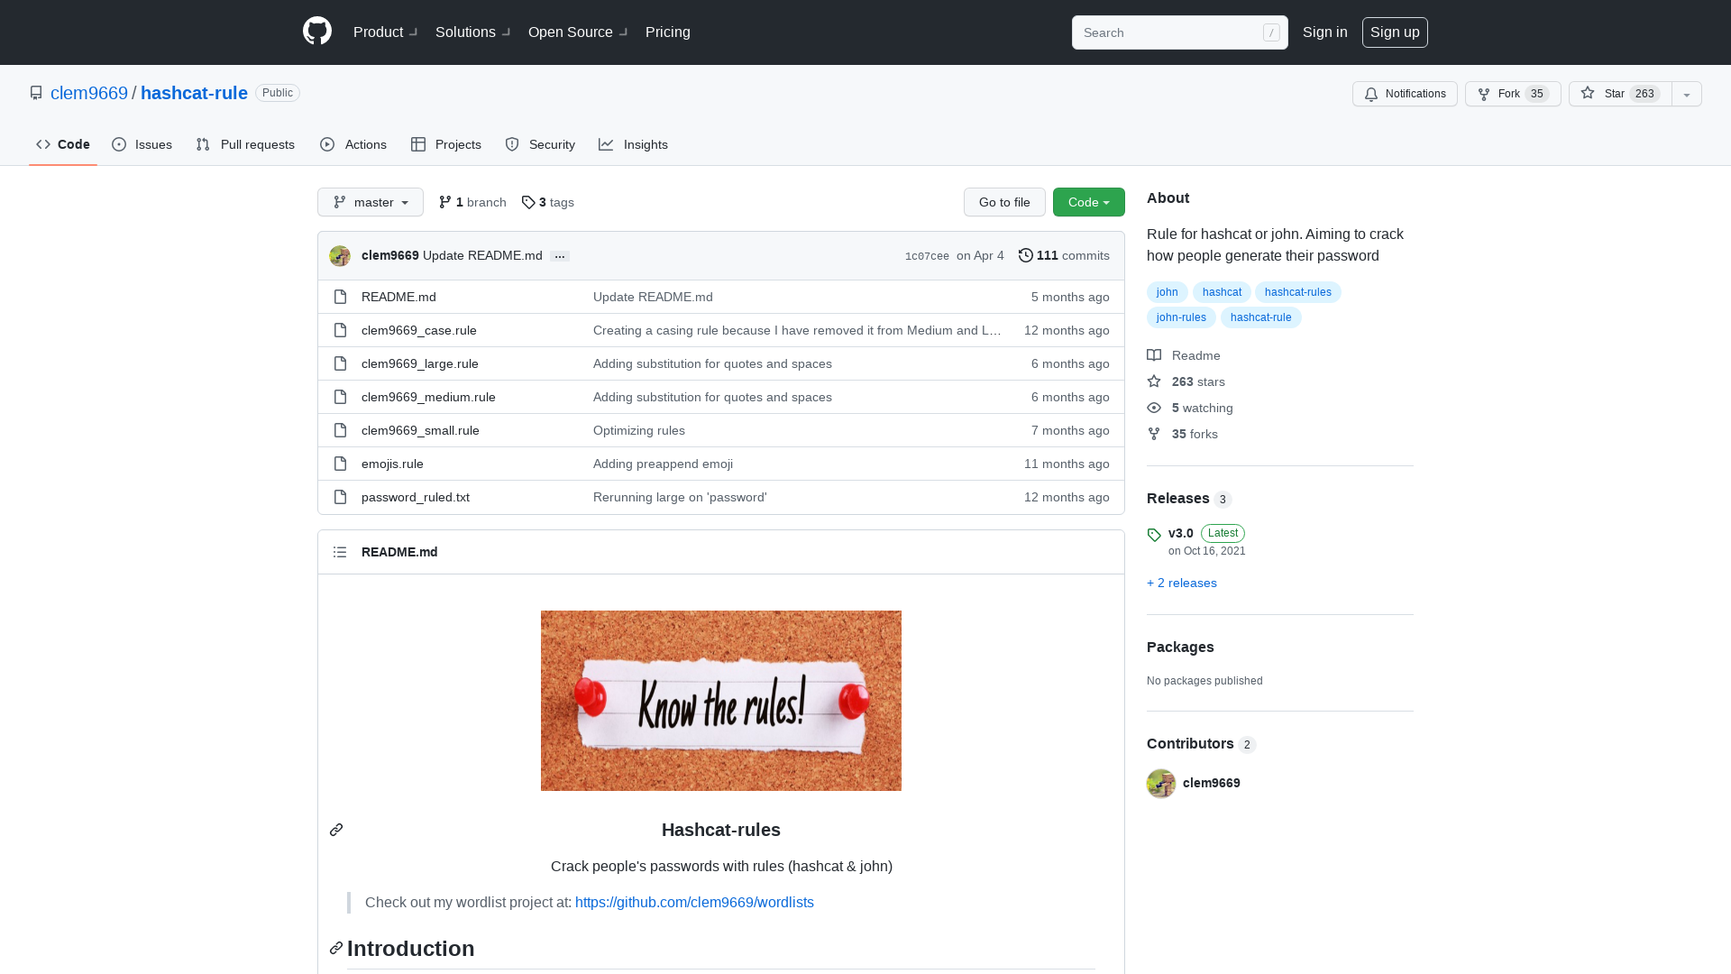Expand the Solutions menu
1731x974 pixels.
pyautogui.click(x=473, y=32)
